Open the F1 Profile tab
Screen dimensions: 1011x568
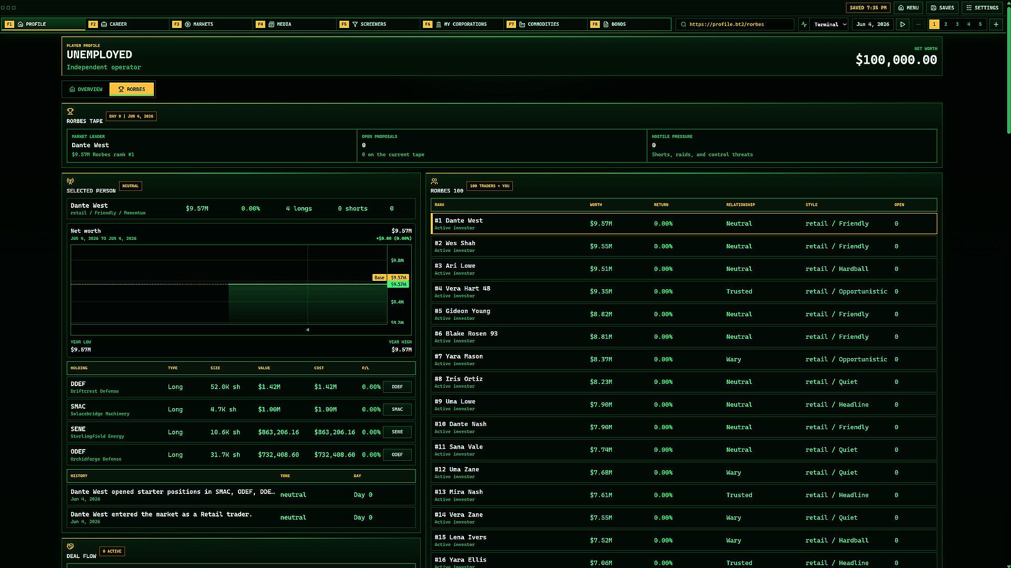[x=44, y=24]
